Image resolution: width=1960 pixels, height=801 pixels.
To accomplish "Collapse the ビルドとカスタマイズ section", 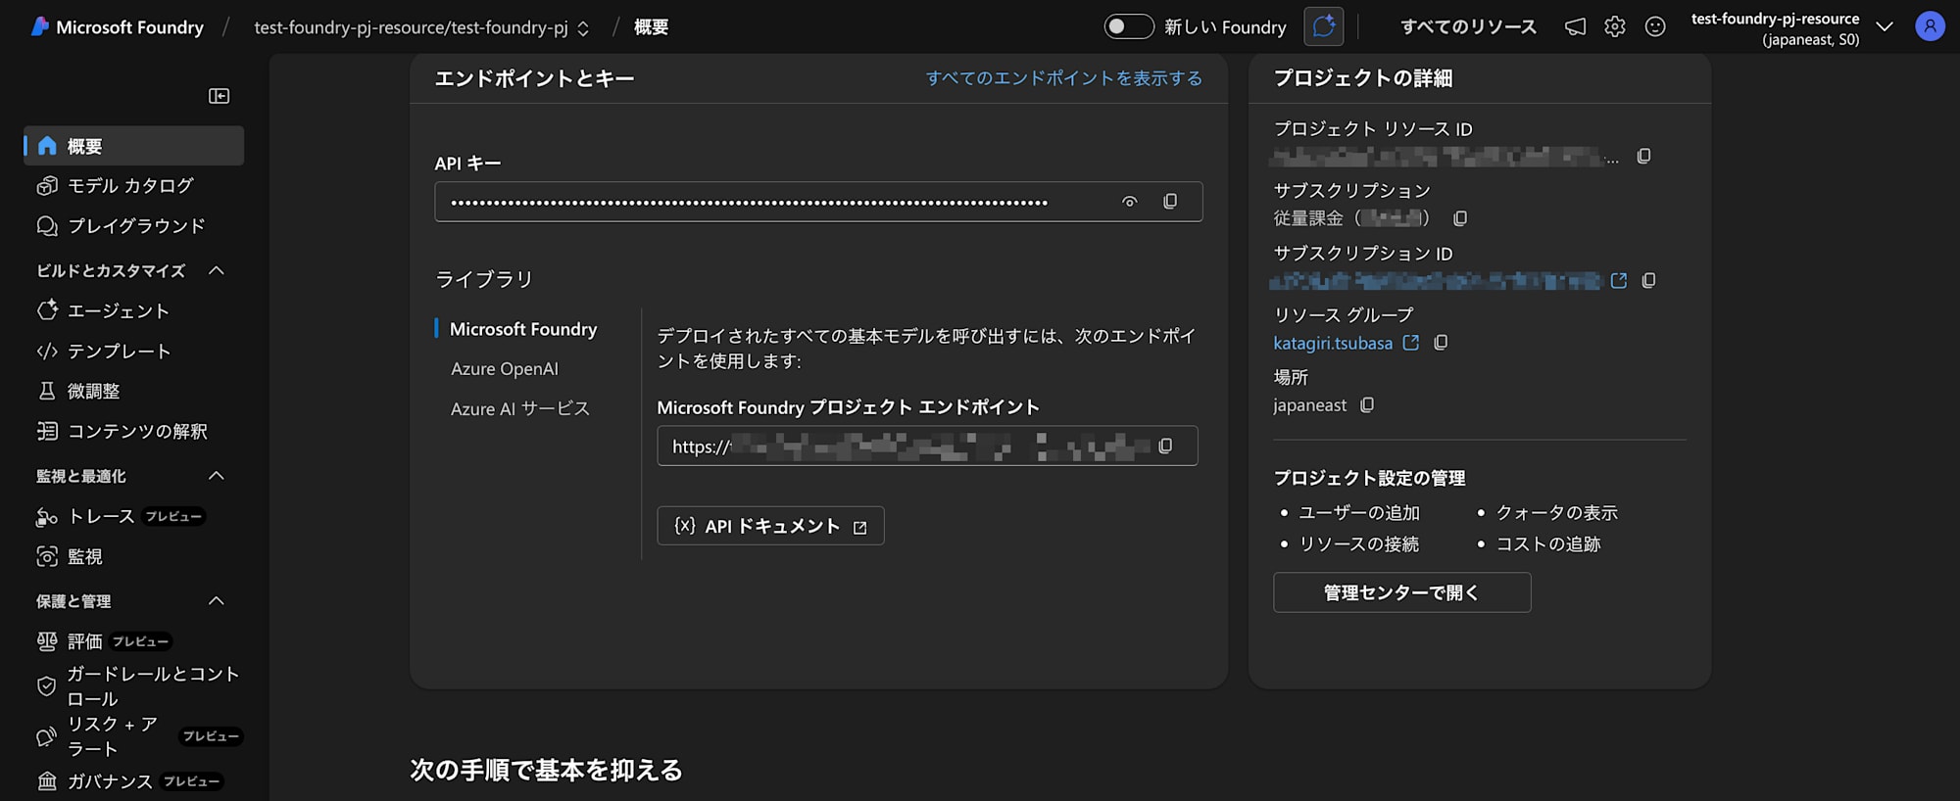I will tap(217, 271).
